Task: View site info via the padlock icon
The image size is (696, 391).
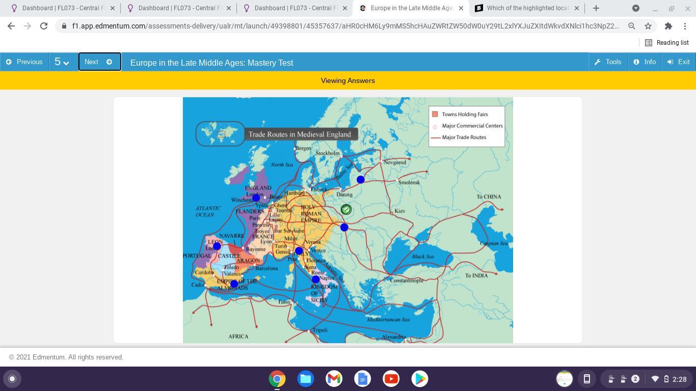Action: (64, 26)
